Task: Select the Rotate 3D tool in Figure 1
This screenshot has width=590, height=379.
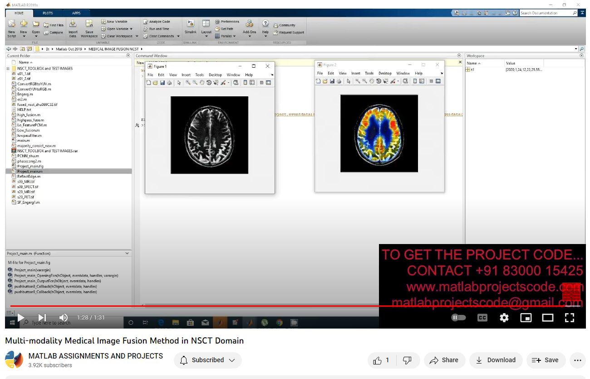Action: pyautogui.click(x=209, y=83)
